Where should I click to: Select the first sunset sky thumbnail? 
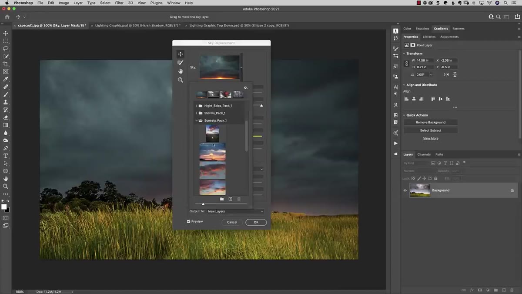tap(212, 134)
